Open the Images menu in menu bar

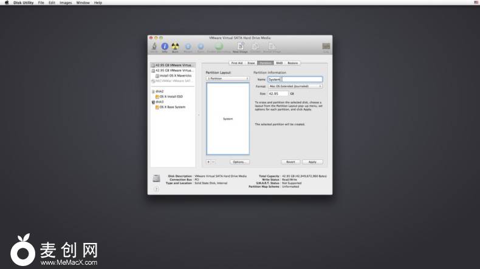66,2
